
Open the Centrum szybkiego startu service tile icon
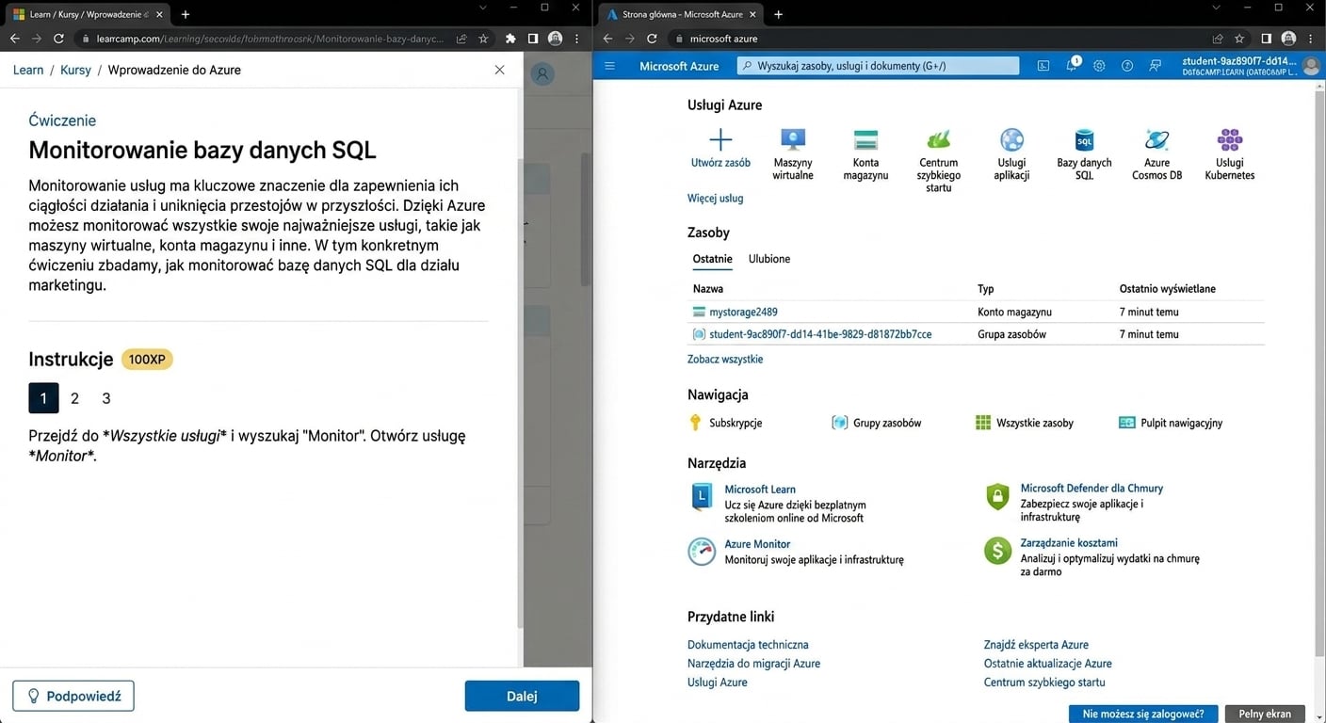[939, 140]
